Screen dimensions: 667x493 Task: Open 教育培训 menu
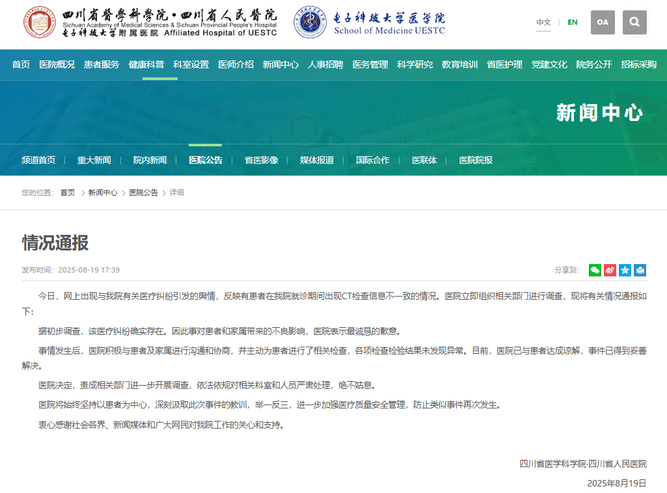460,64
